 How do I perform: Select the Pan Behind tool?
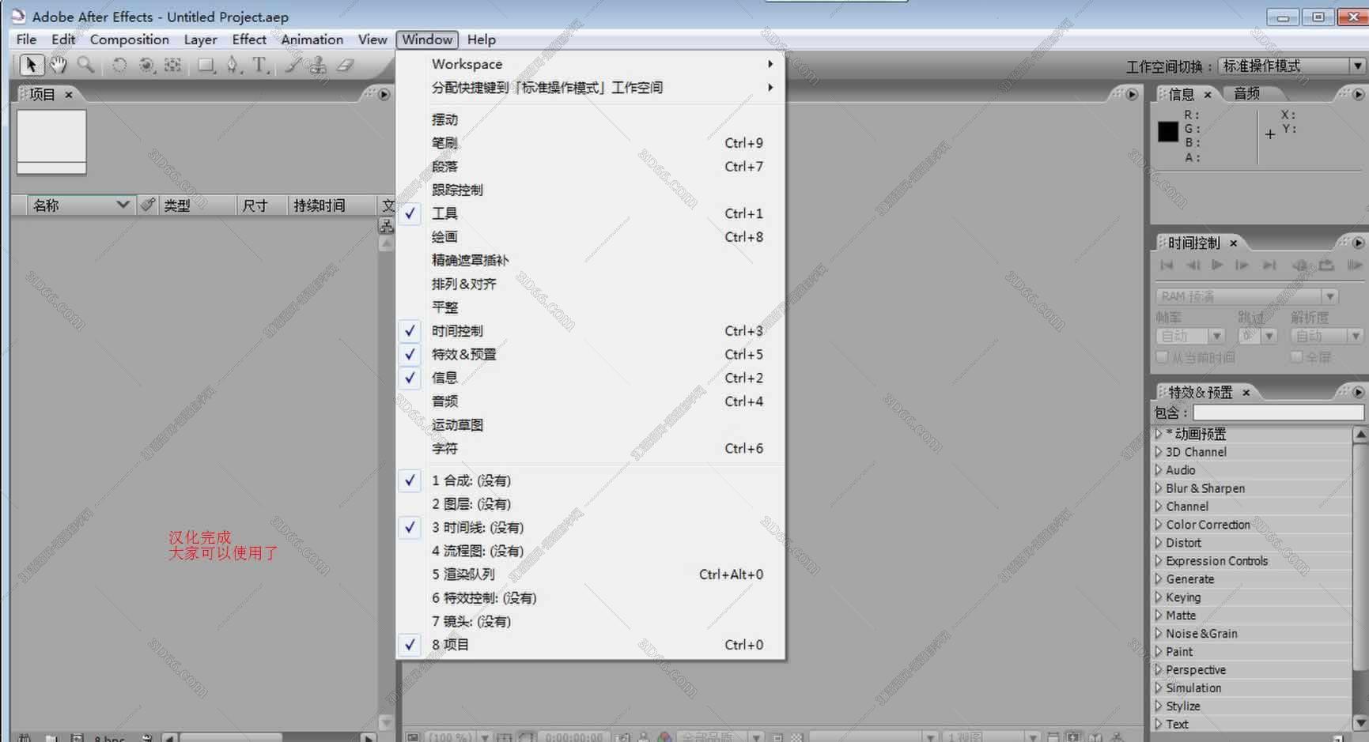[172, 65]
